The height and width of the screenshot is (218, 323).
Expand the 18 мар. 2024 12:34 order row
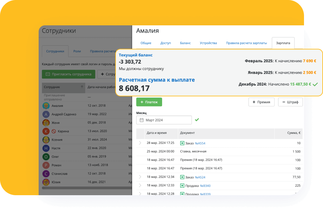(140, 177)
